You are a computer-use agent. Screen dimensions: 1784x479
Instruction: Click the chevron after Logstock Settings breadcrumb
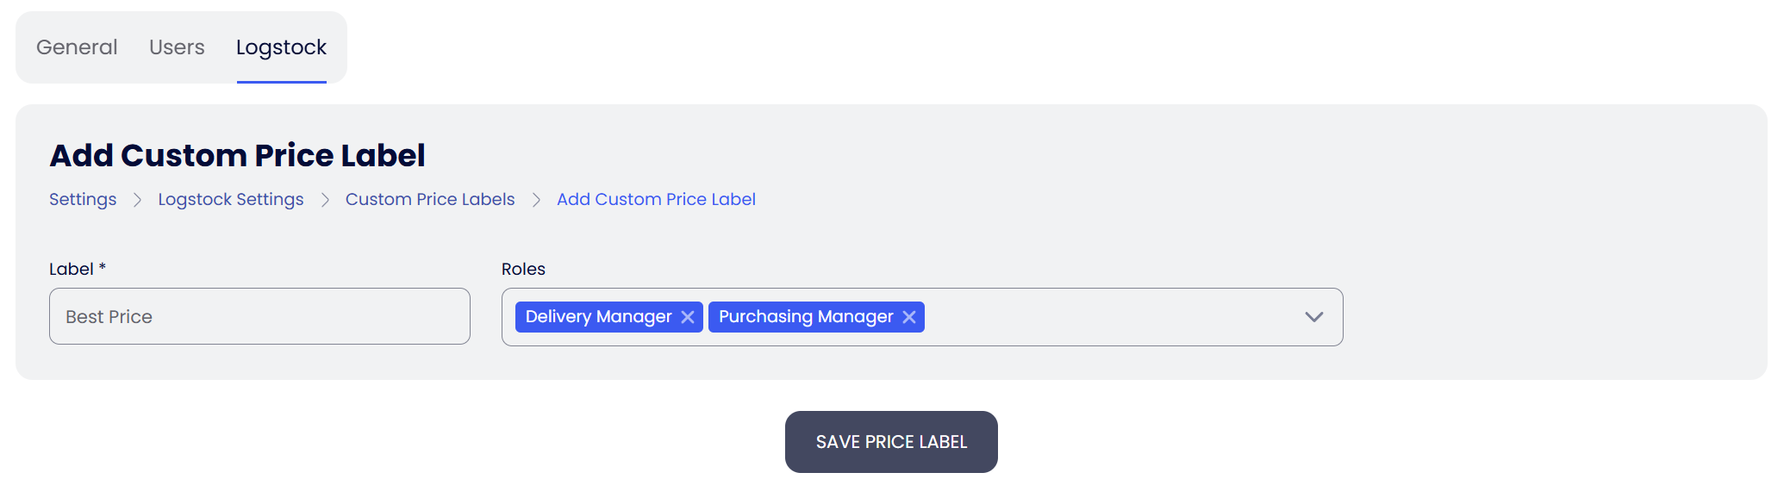[325, 200]
